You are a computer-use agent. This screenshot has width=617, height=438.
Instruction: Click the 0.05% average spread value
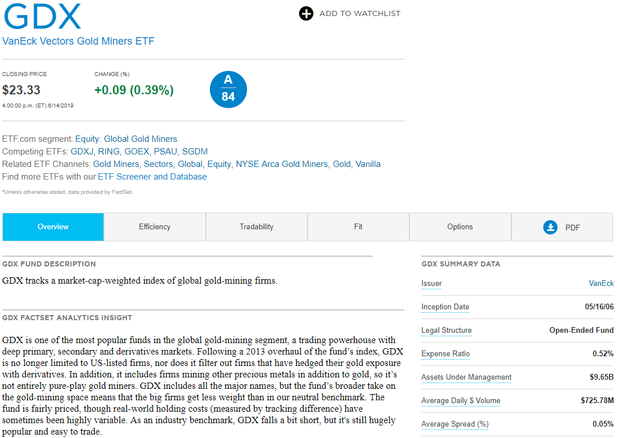coord(603,424)
